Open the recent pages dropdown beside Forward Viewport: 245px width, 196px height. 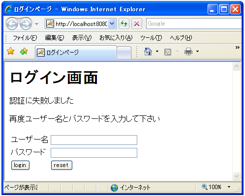coord(37,24)
